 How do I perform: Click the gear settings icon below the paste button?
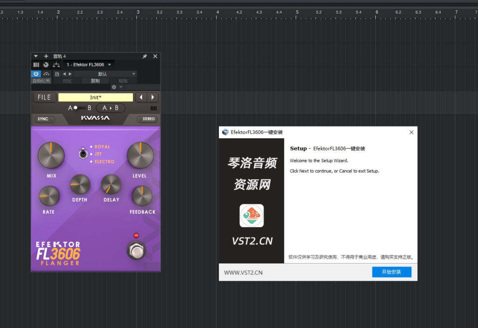coord(114,87)
